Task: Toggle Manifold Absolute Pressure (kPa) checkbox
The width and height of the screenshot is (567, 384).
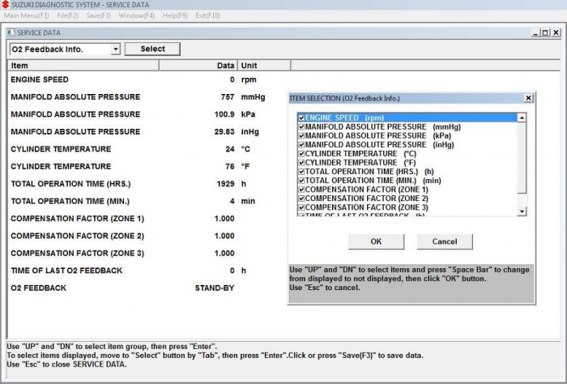Action: coord(301,135)
